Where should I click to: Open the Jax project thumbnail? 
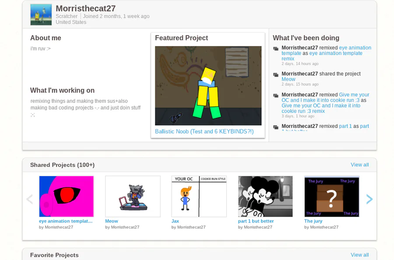199,197
